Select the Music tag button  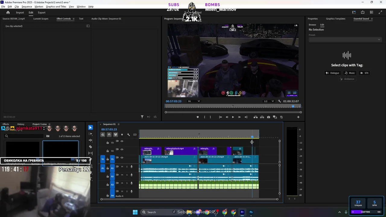pyautogui.click(x=350, y=73)
